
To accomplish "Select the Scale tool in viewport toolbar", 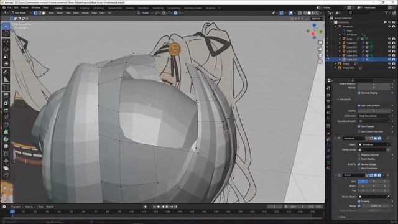I will [x=6, y=57].
